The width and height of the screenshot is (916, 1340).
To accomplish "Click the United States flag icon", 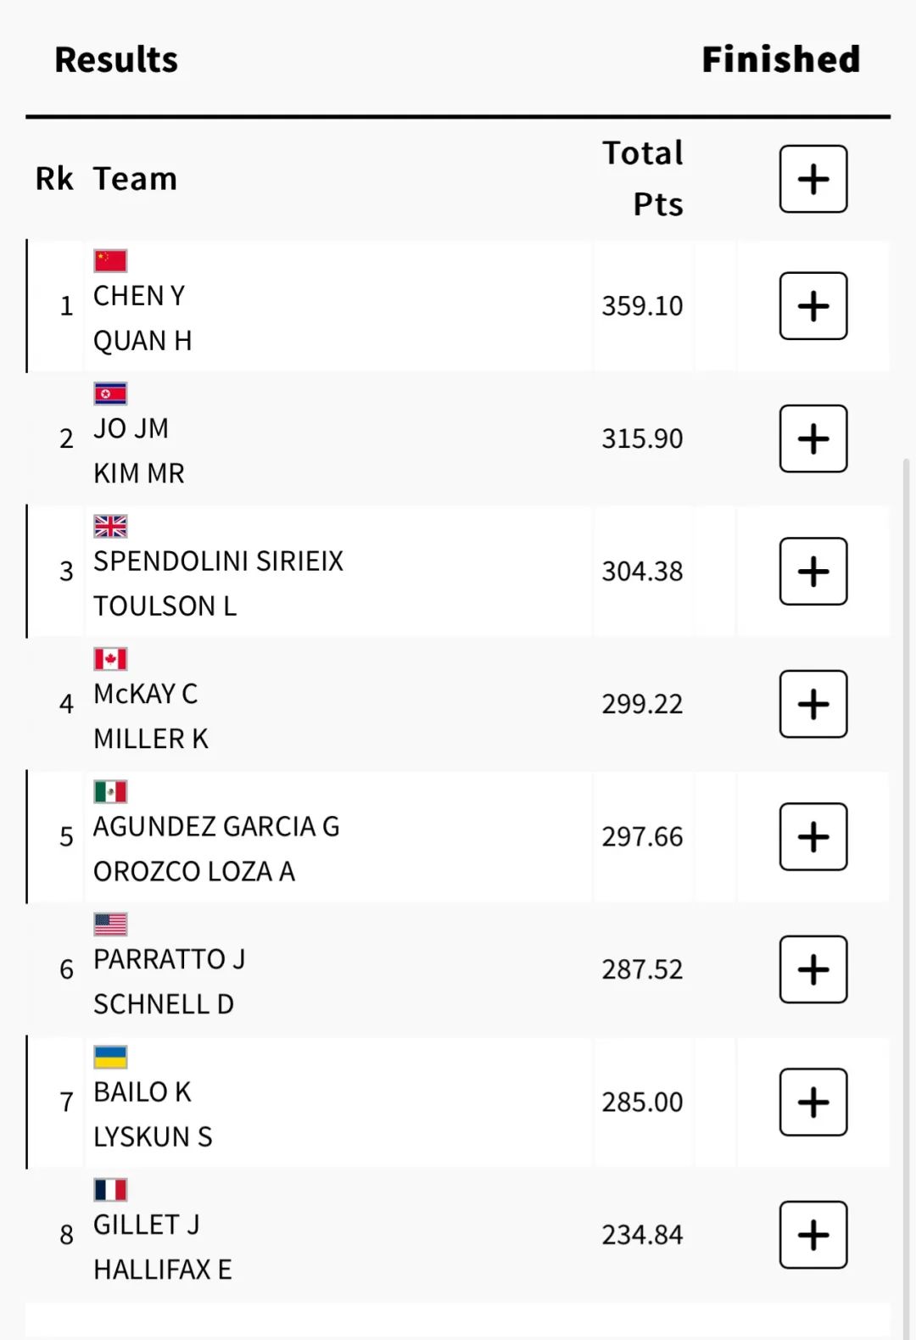I will [110, 924].
